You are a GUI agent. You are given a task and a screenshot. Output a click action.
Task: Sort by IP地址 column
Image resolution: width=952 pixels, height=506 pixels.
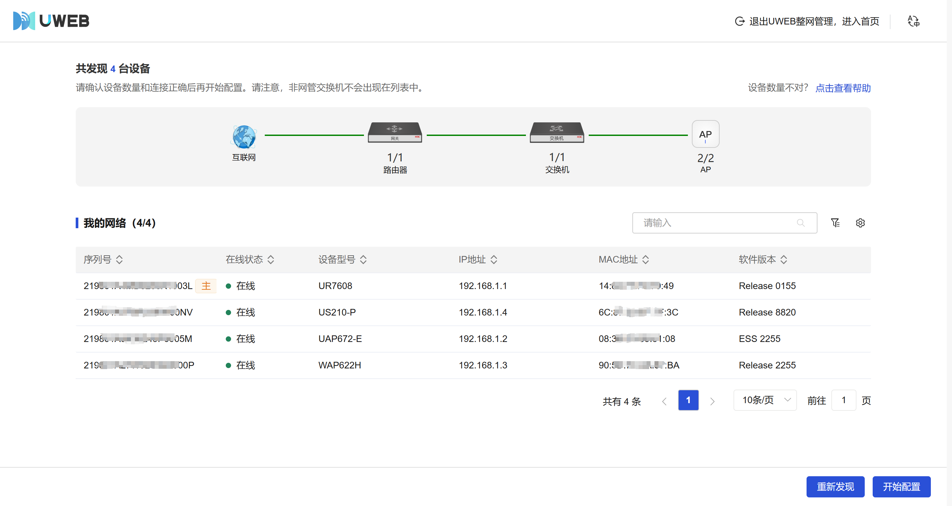point(494,260)
